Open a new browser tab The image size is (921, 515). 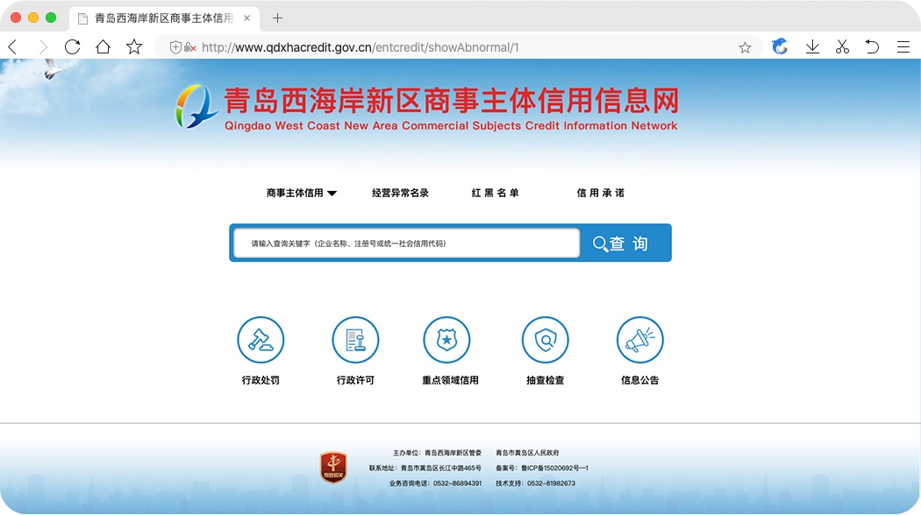[277, 18]
